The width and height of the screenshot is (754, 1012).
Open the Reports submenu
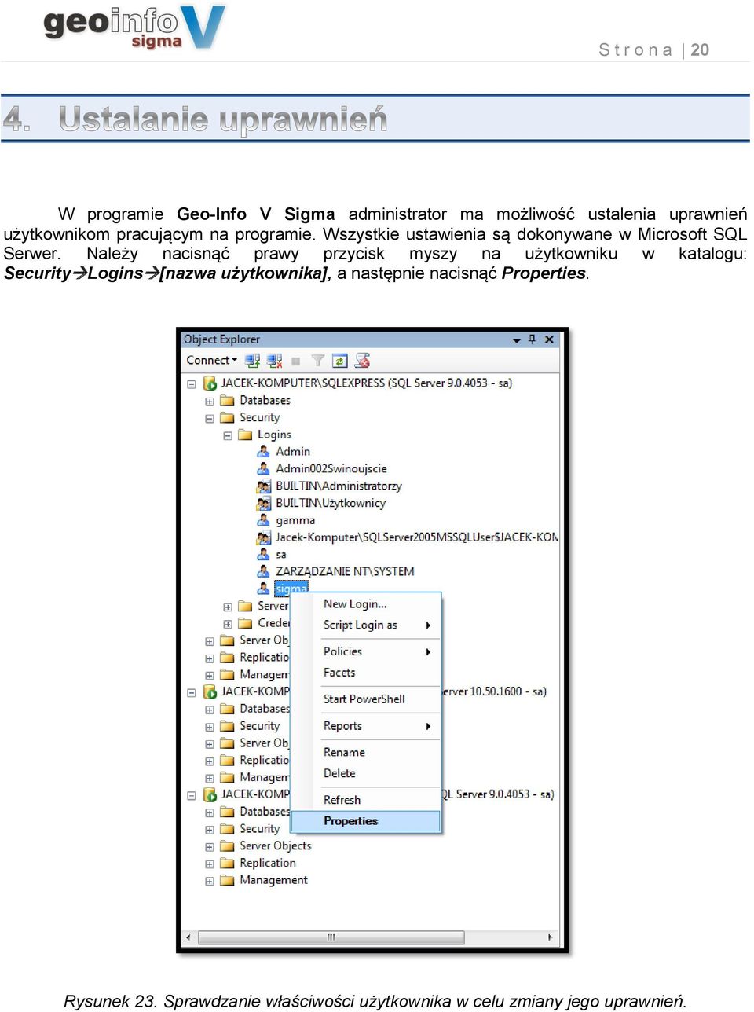[x=366, y=727]
